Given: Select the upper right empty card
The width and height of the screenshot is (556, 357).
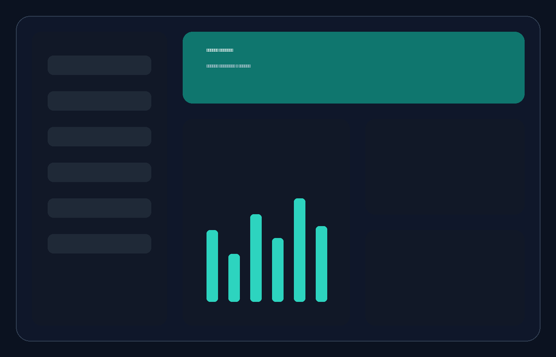Looking at the screenshot, I should point(445,167).
